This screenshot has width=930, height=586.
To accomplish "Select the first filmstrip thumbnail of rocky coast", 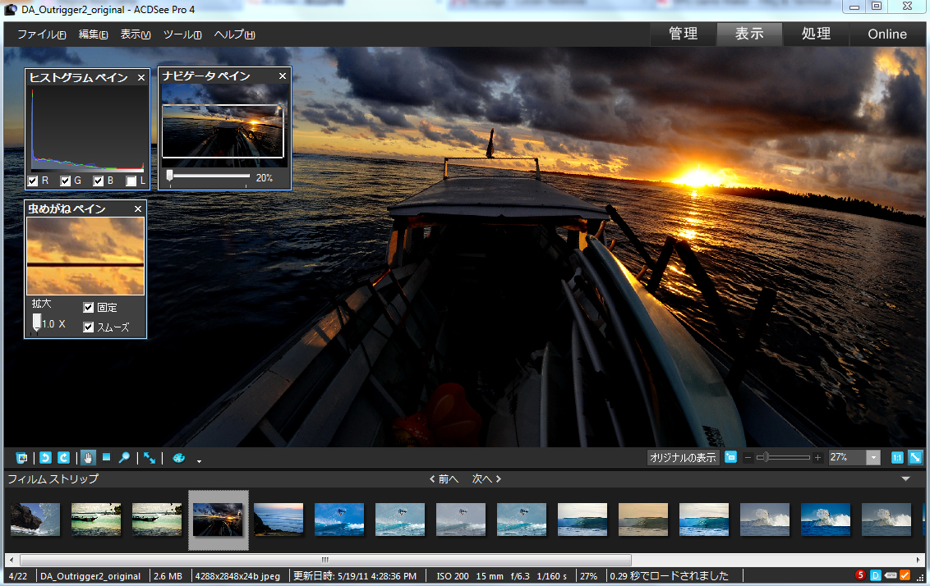I will tap(35, 519).
